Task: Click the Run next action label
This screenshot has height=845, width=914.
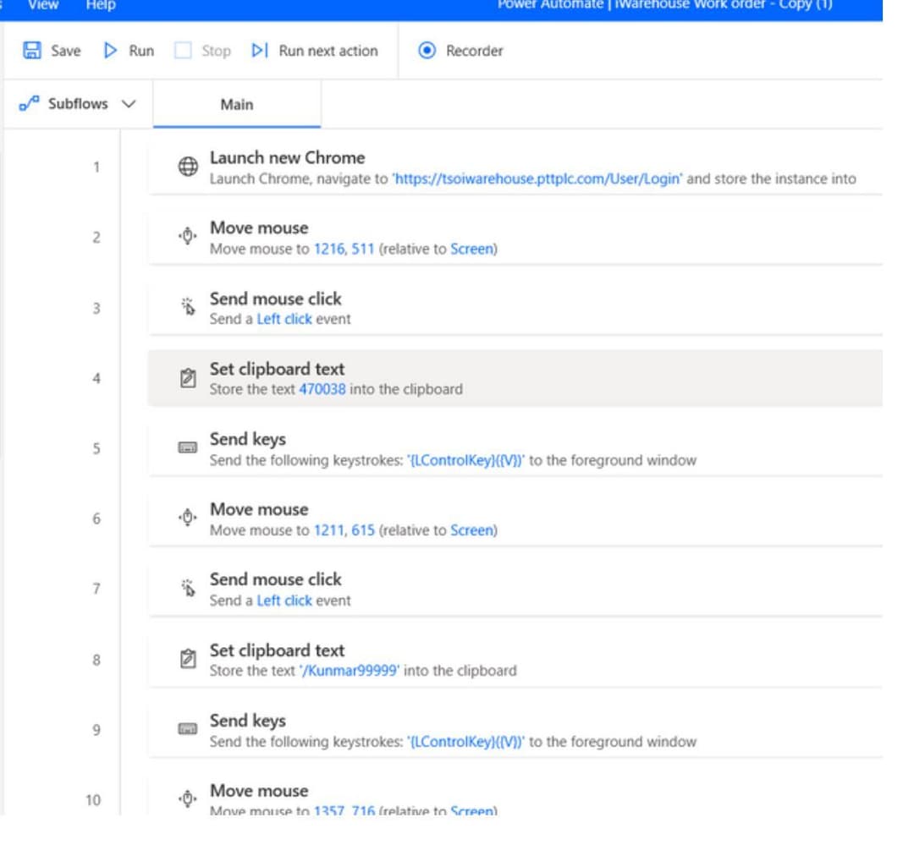Action: (x=328, y=52)
